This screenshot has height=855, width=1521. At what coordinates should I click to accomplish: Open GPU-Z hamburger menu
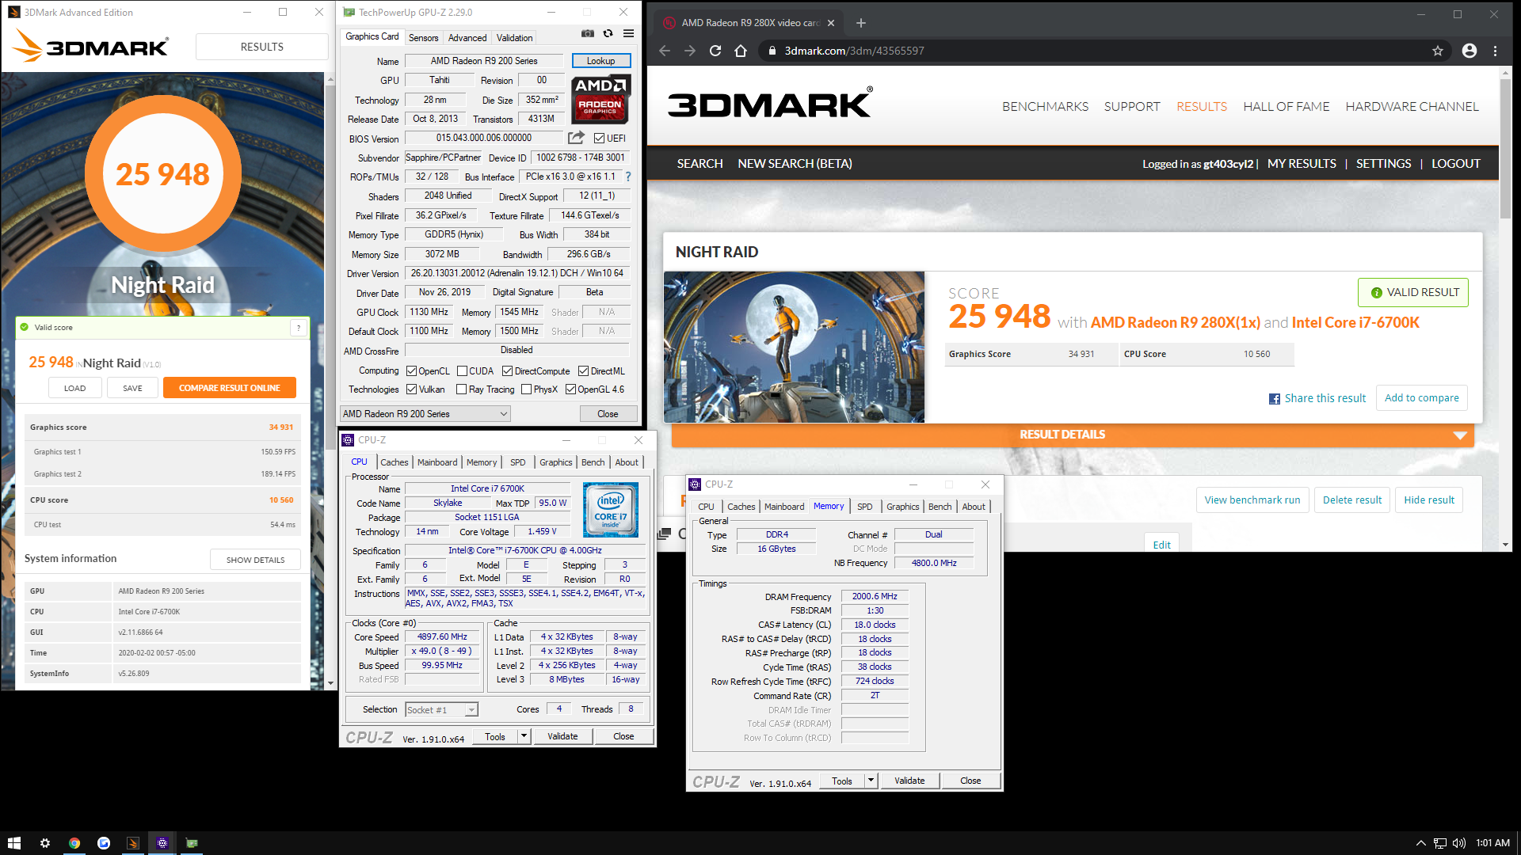[628, 33]
